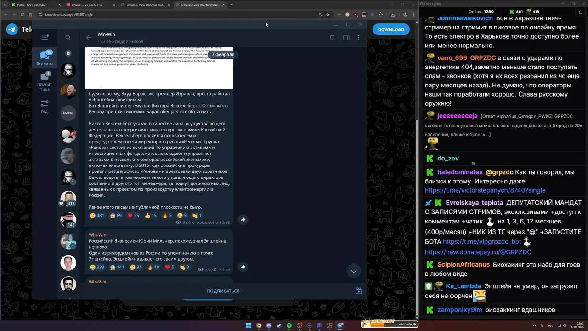Click the browser home button
This screenshot has height=331, width=588.
[30, 14]
